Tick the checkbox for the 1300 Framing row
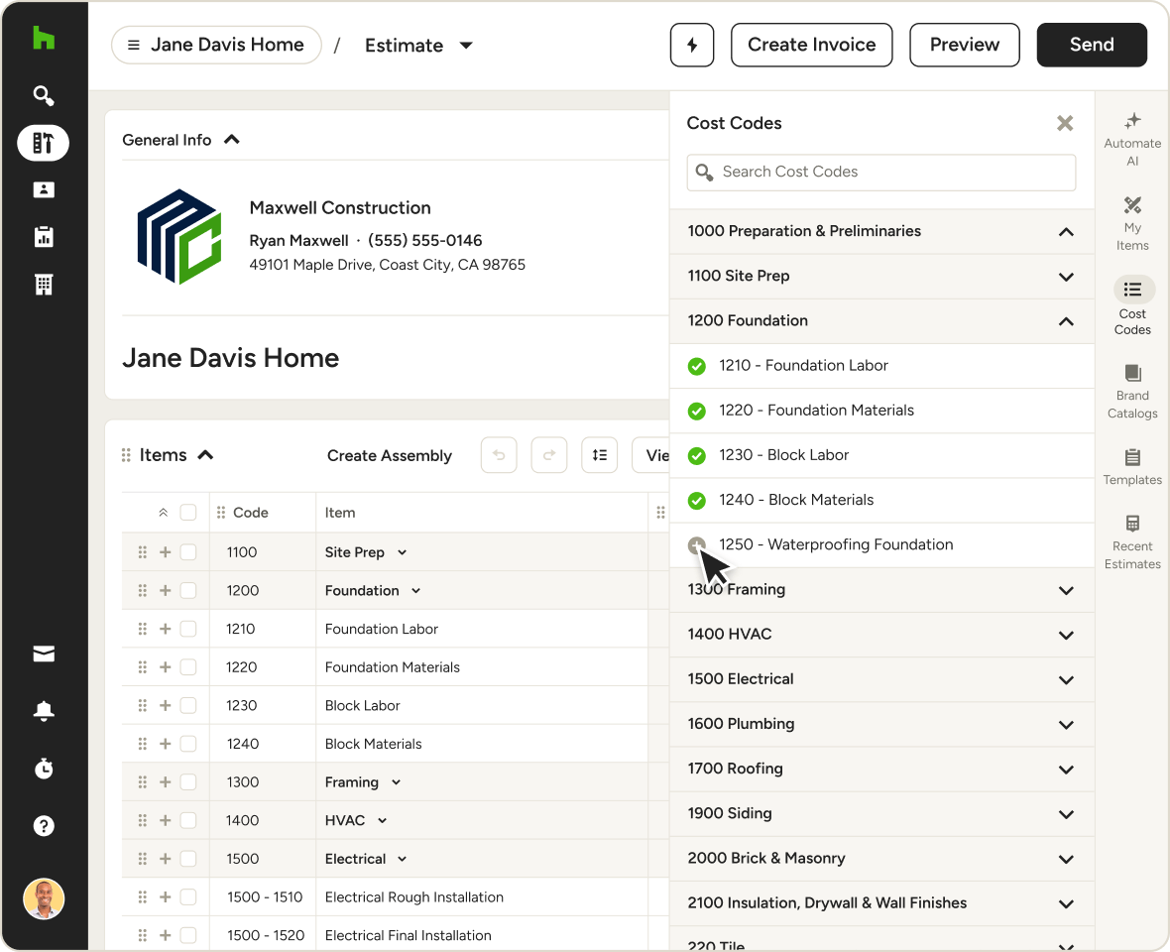 [188, 782]
